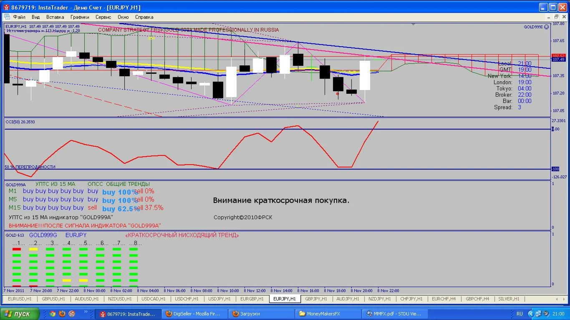Launch Chrome from the quick launch bar
This screenshot has height=320, width=570.
point(53,314)
